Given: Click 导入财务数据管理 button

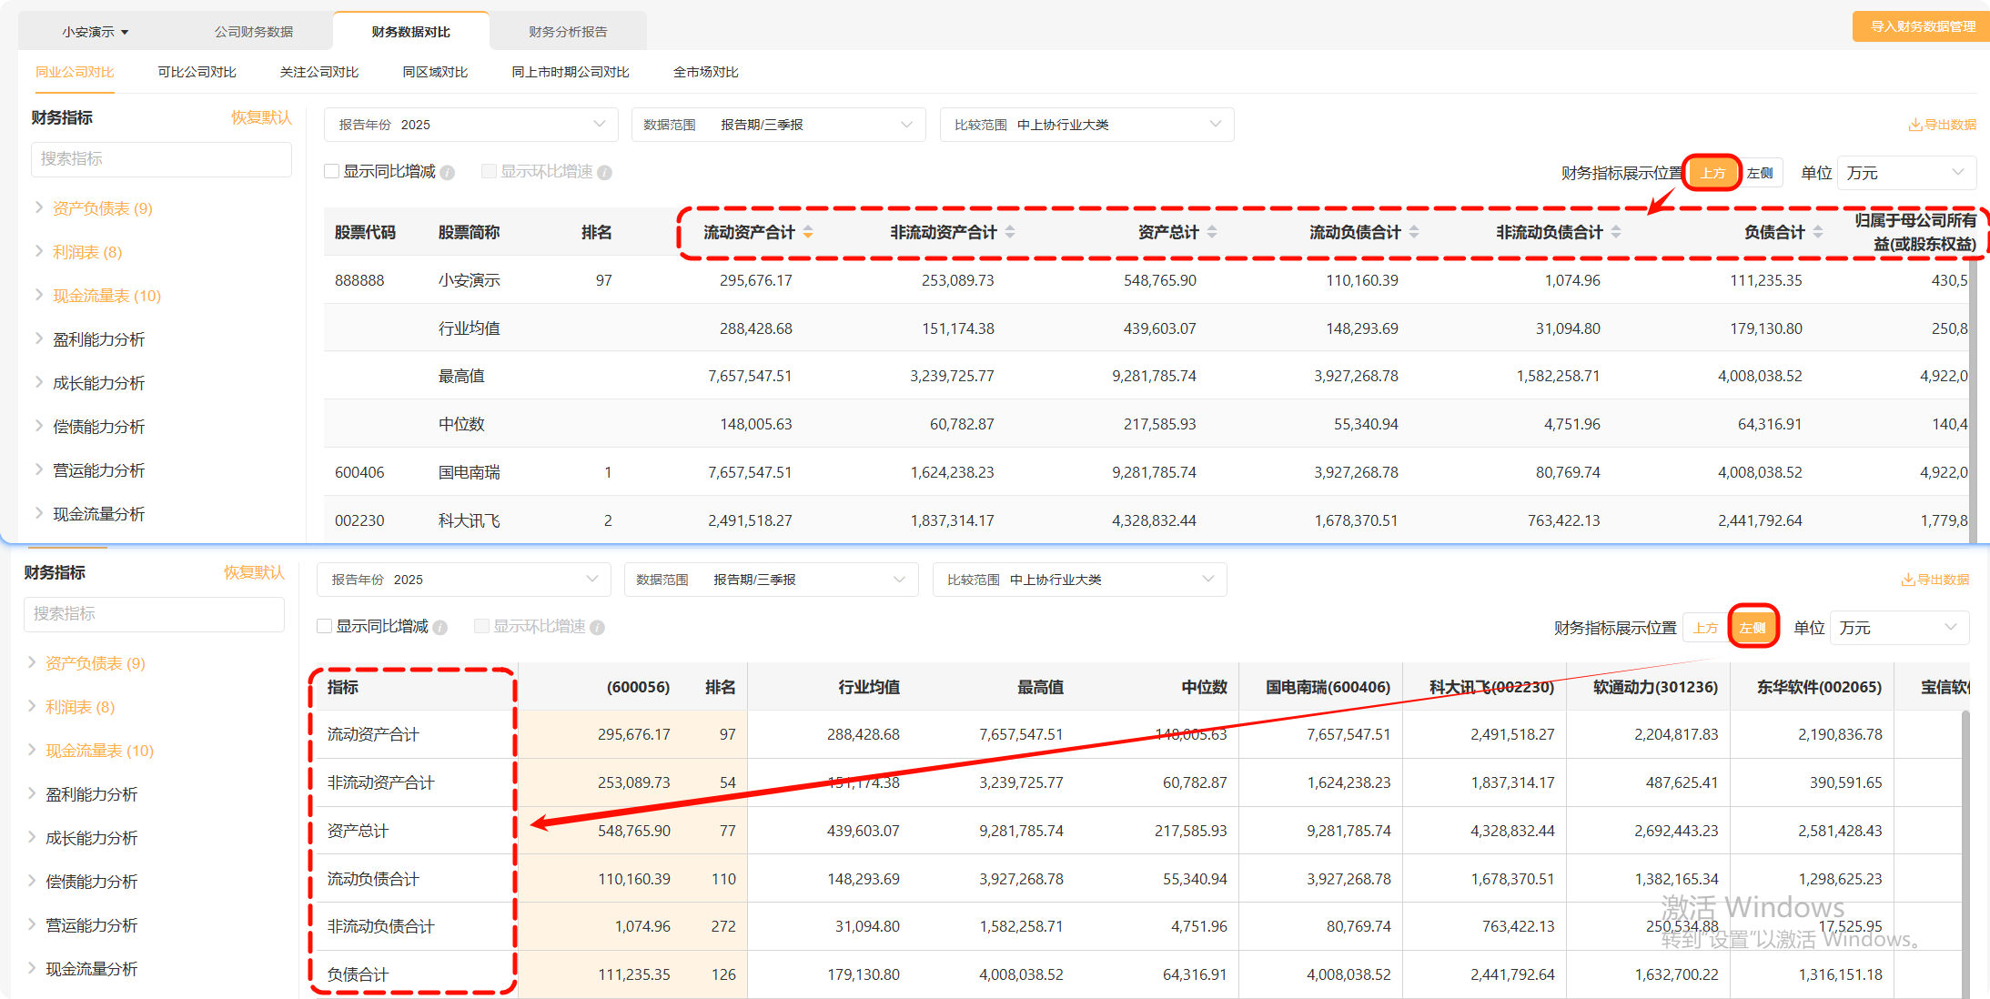Looking at the screenshot, I should click(x=1922, y=26).
